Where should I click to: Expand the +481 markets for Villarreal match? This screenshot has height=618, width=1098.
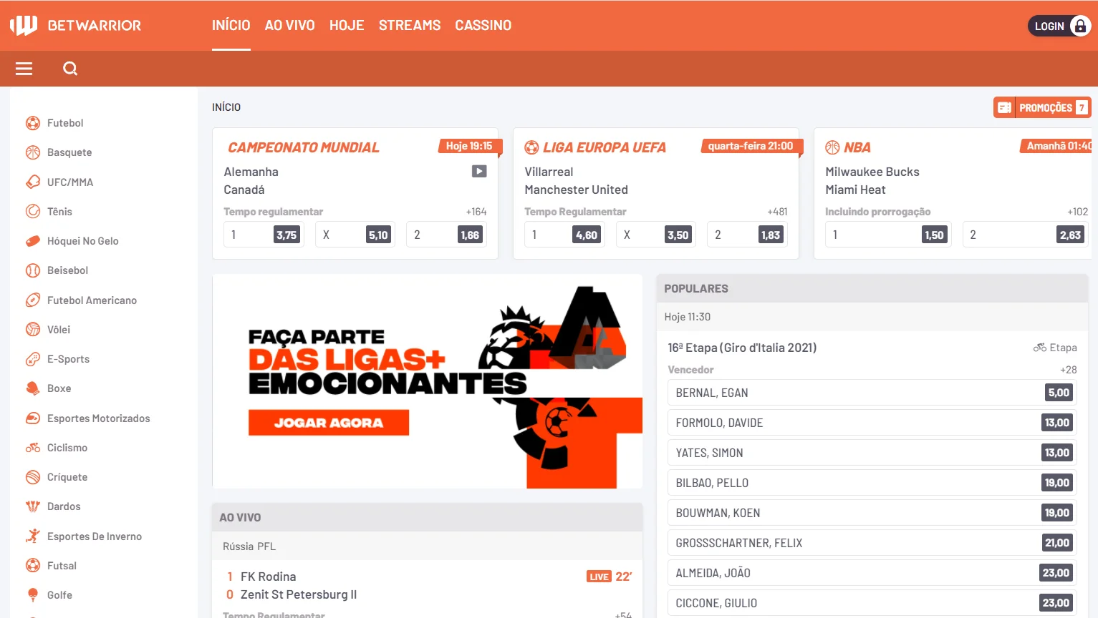tap(777, 212)
